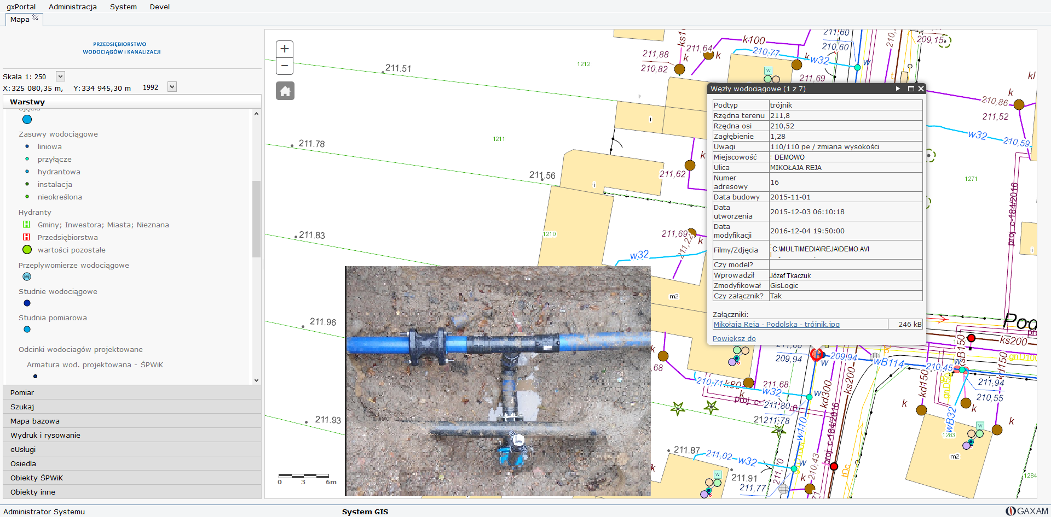Viewport: 1051px width, 517px height.
Task: Open the System menu
Action: (123, 7)
